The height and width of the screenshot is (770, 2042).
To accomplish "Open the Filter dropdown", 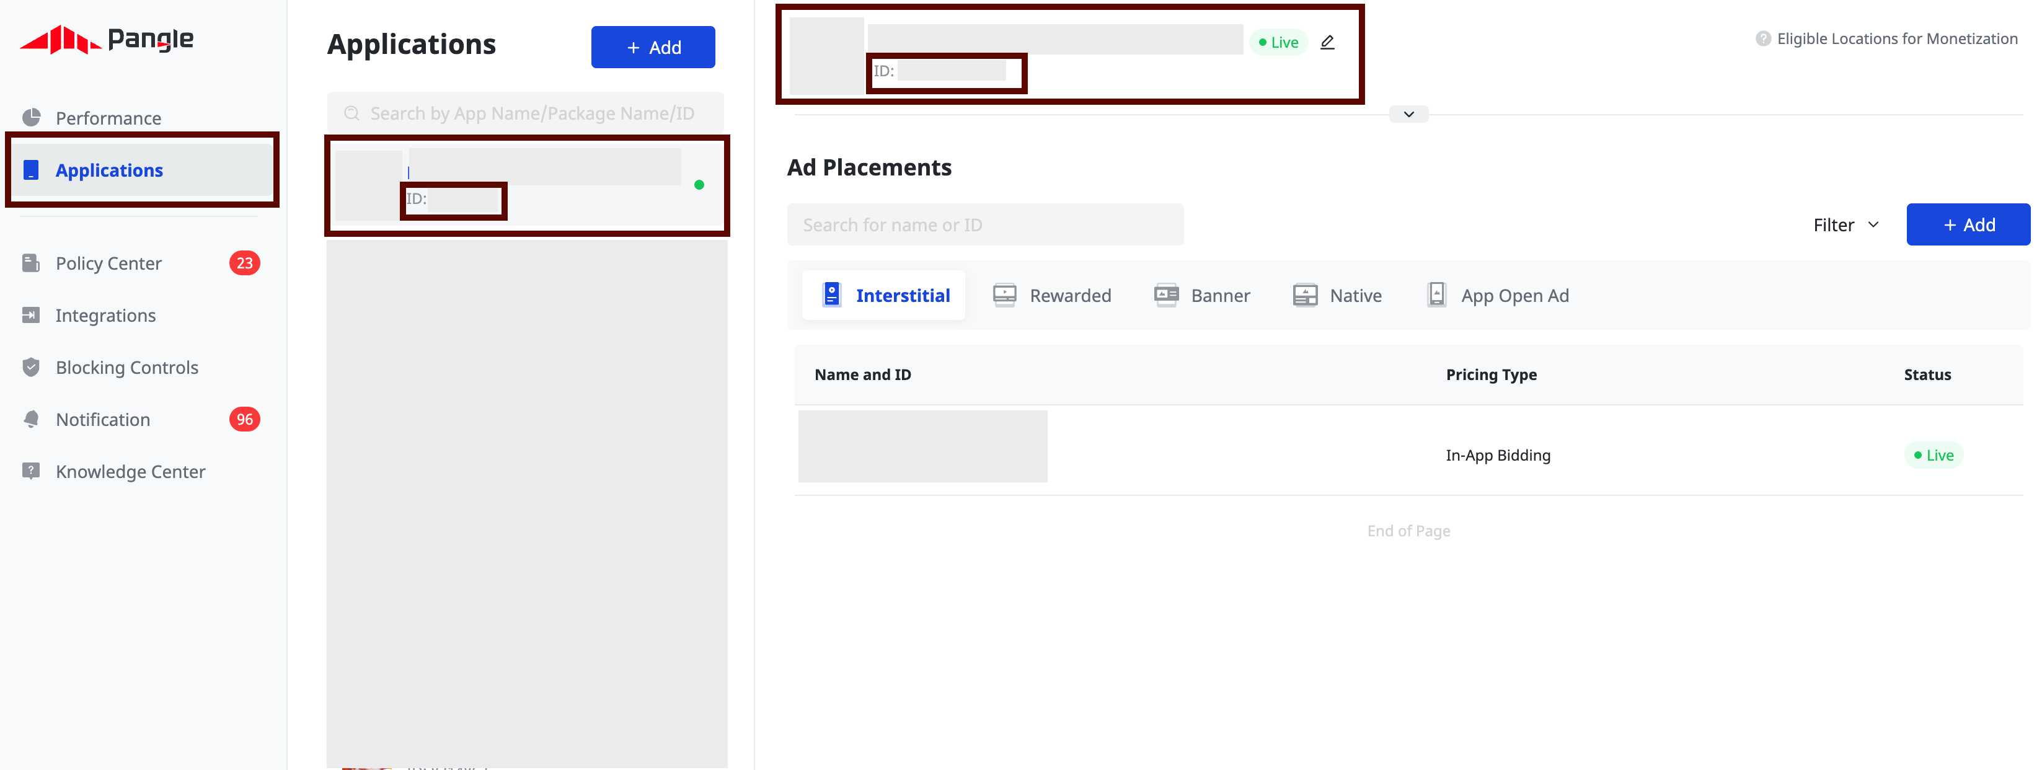I will pos(1846,225).
